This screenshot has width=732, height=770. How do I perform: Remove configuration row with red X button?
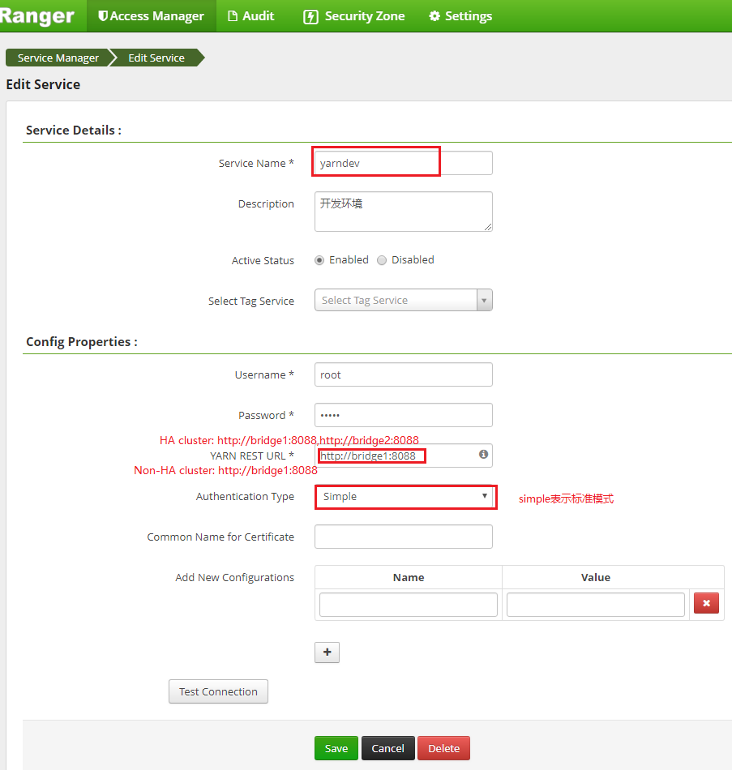click(x=706, y=603)
